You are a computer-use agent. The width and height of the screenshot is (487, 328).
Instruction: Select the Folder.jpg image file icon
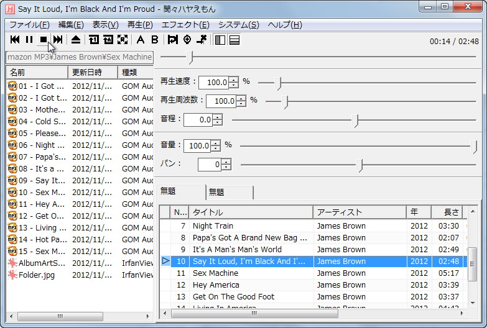[x=12, y=275]
